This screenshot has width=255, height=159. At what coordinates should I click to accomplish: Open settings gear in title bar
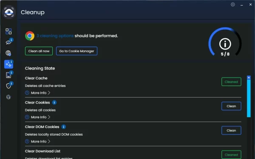tap(233, 4)
